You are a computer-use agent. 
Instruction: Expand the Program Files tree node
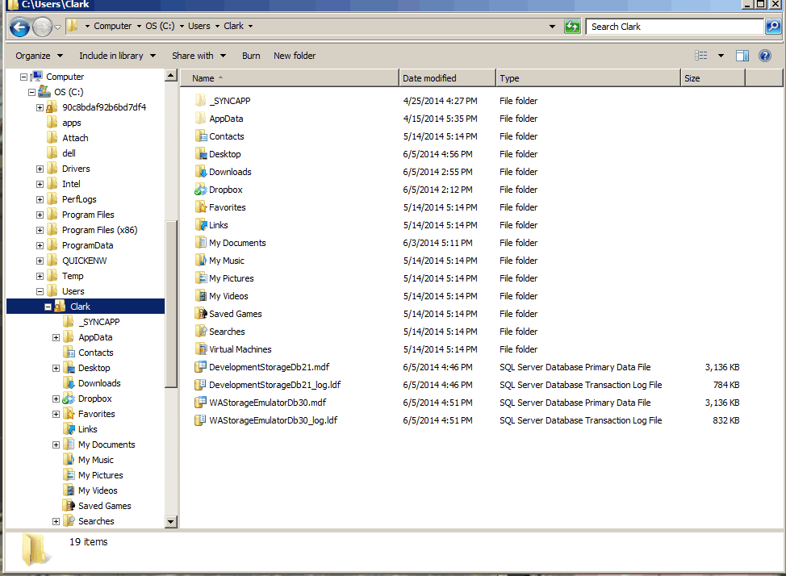[40, 215]
